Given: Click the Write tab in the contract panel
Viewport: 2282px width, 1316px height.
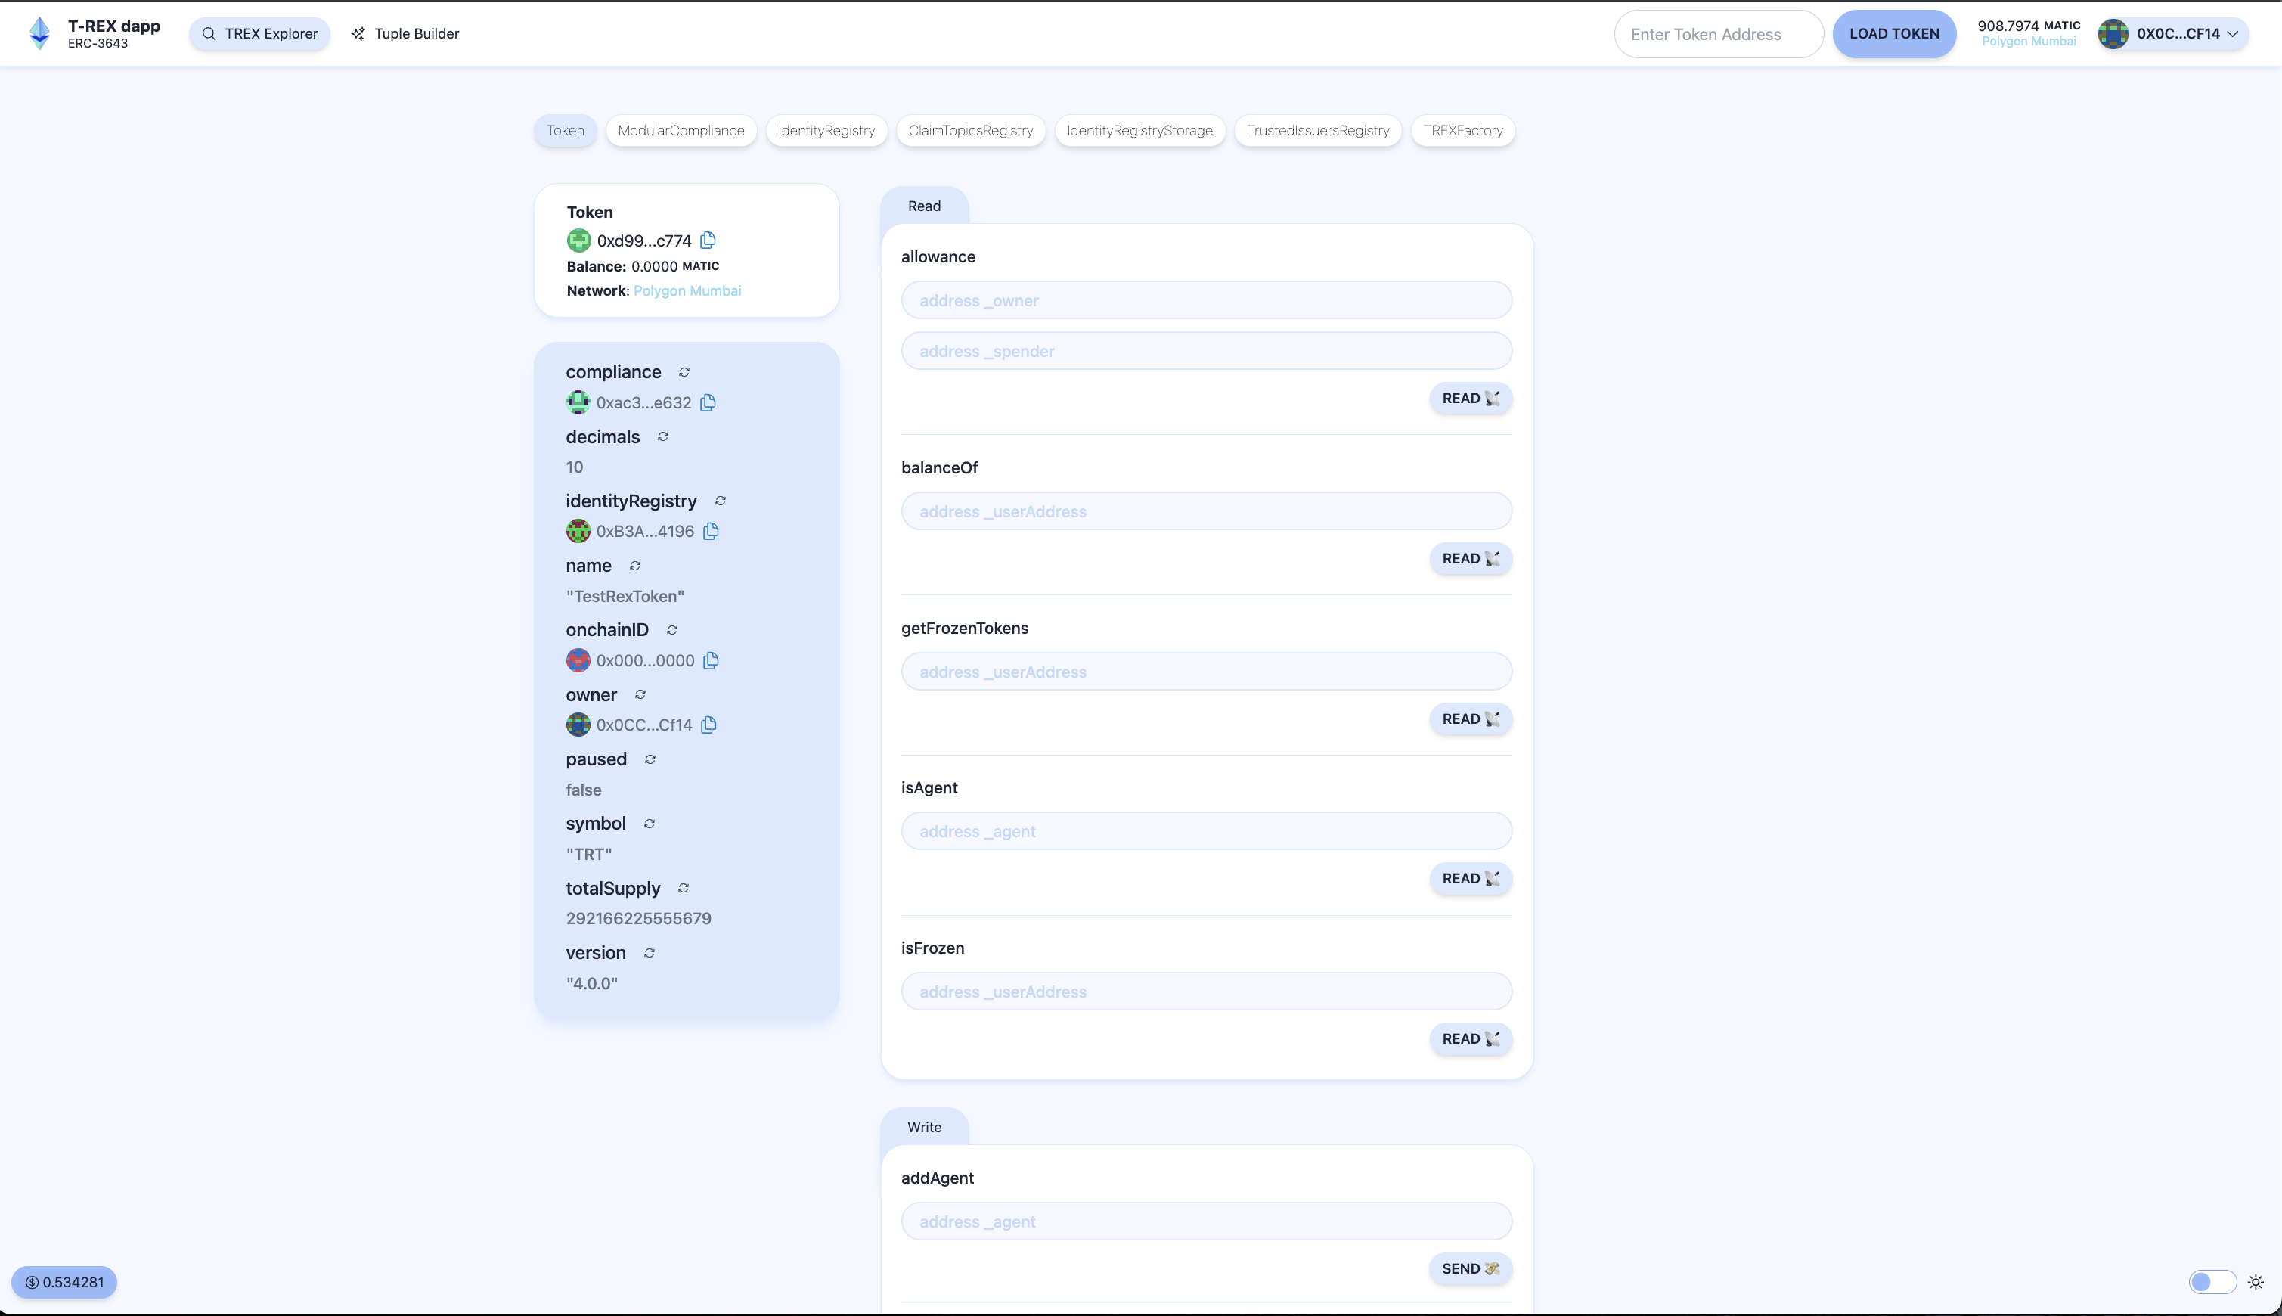Looking at the screenshot, I should coord(925,1126).
